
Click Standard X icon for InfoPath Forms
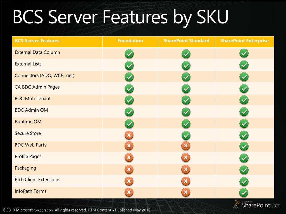coord(186,192)
